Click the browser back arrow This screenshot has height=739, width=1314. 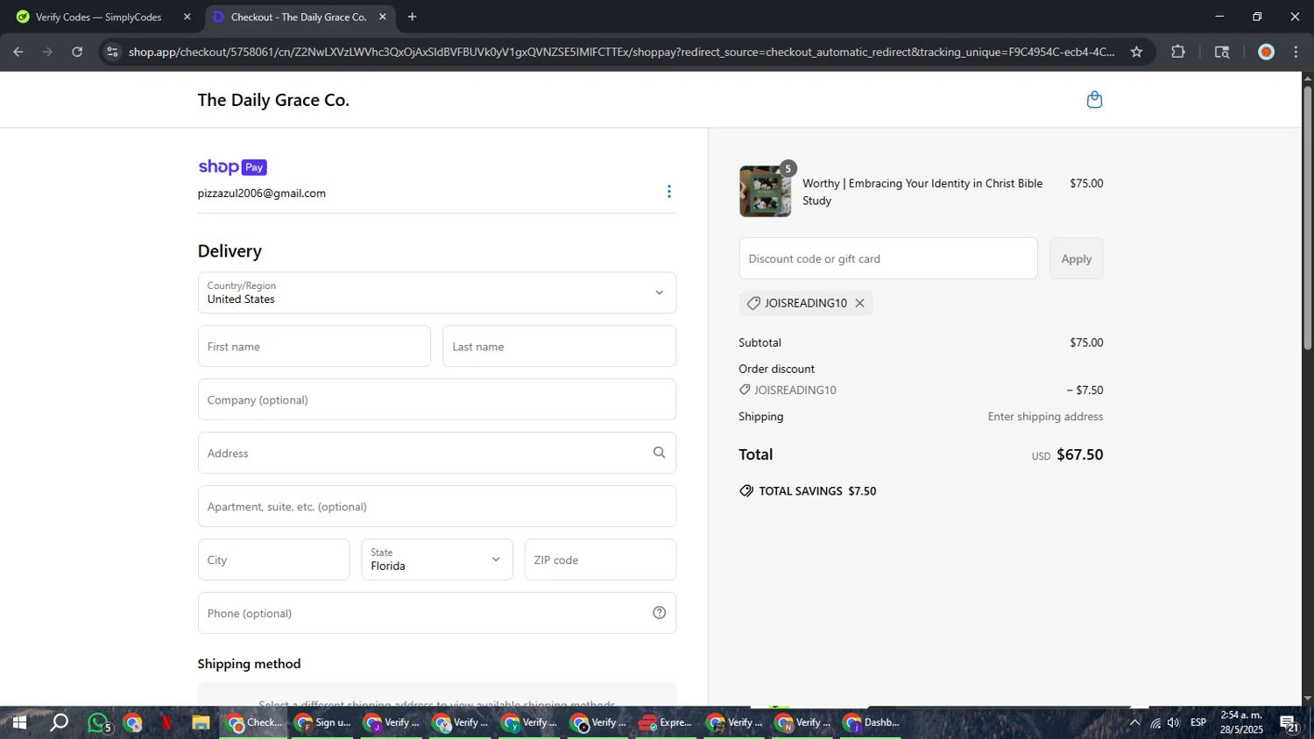pos(18,52)
